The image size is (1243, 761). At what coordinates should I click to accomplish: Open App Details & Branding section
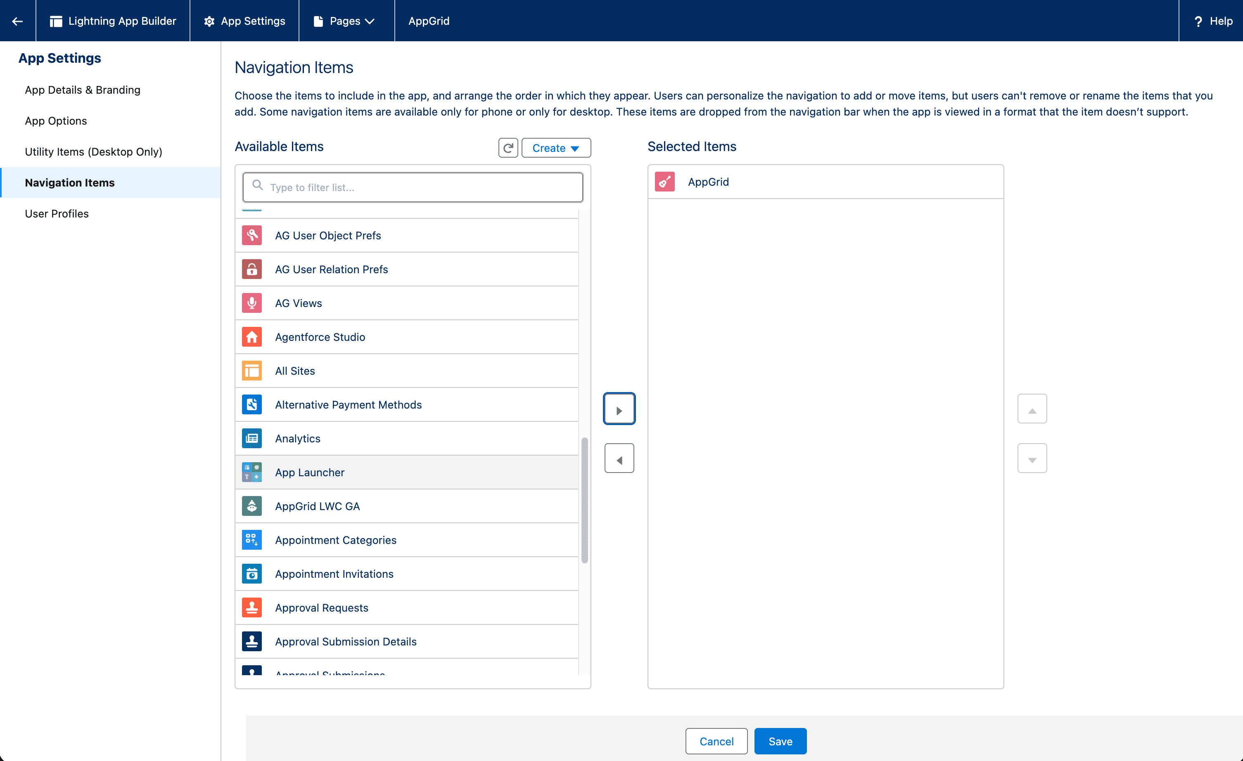[x=83, y=90]
